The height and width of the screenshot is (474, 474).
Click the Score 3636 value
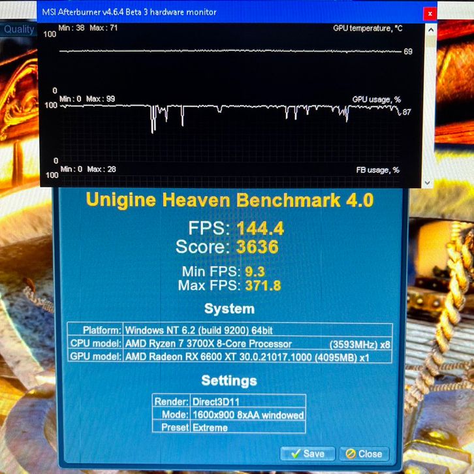[x=257, y=247]
